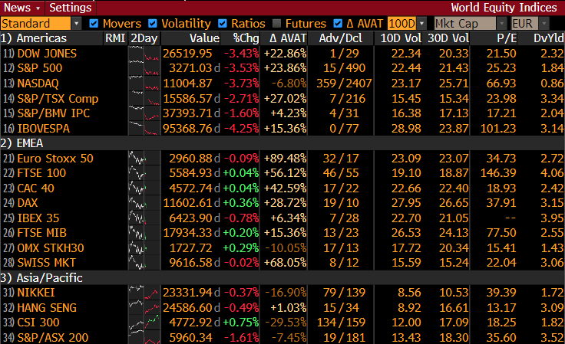
Task: Open the DOW JONES index row
Action: pos(47,54)
